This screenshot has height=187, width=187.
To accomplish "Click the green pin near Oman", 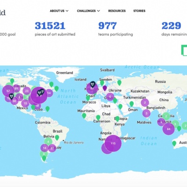I will 131,104.
